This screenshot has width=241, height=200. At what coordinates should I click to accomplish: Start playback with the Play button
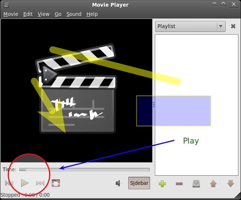pyautogui.click(x=25, y=183)
